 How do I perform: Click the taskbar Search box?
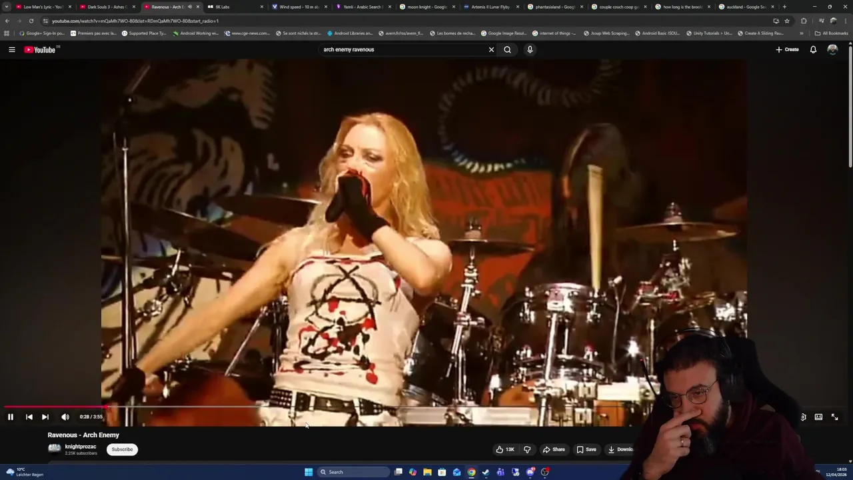coord(353,472)
